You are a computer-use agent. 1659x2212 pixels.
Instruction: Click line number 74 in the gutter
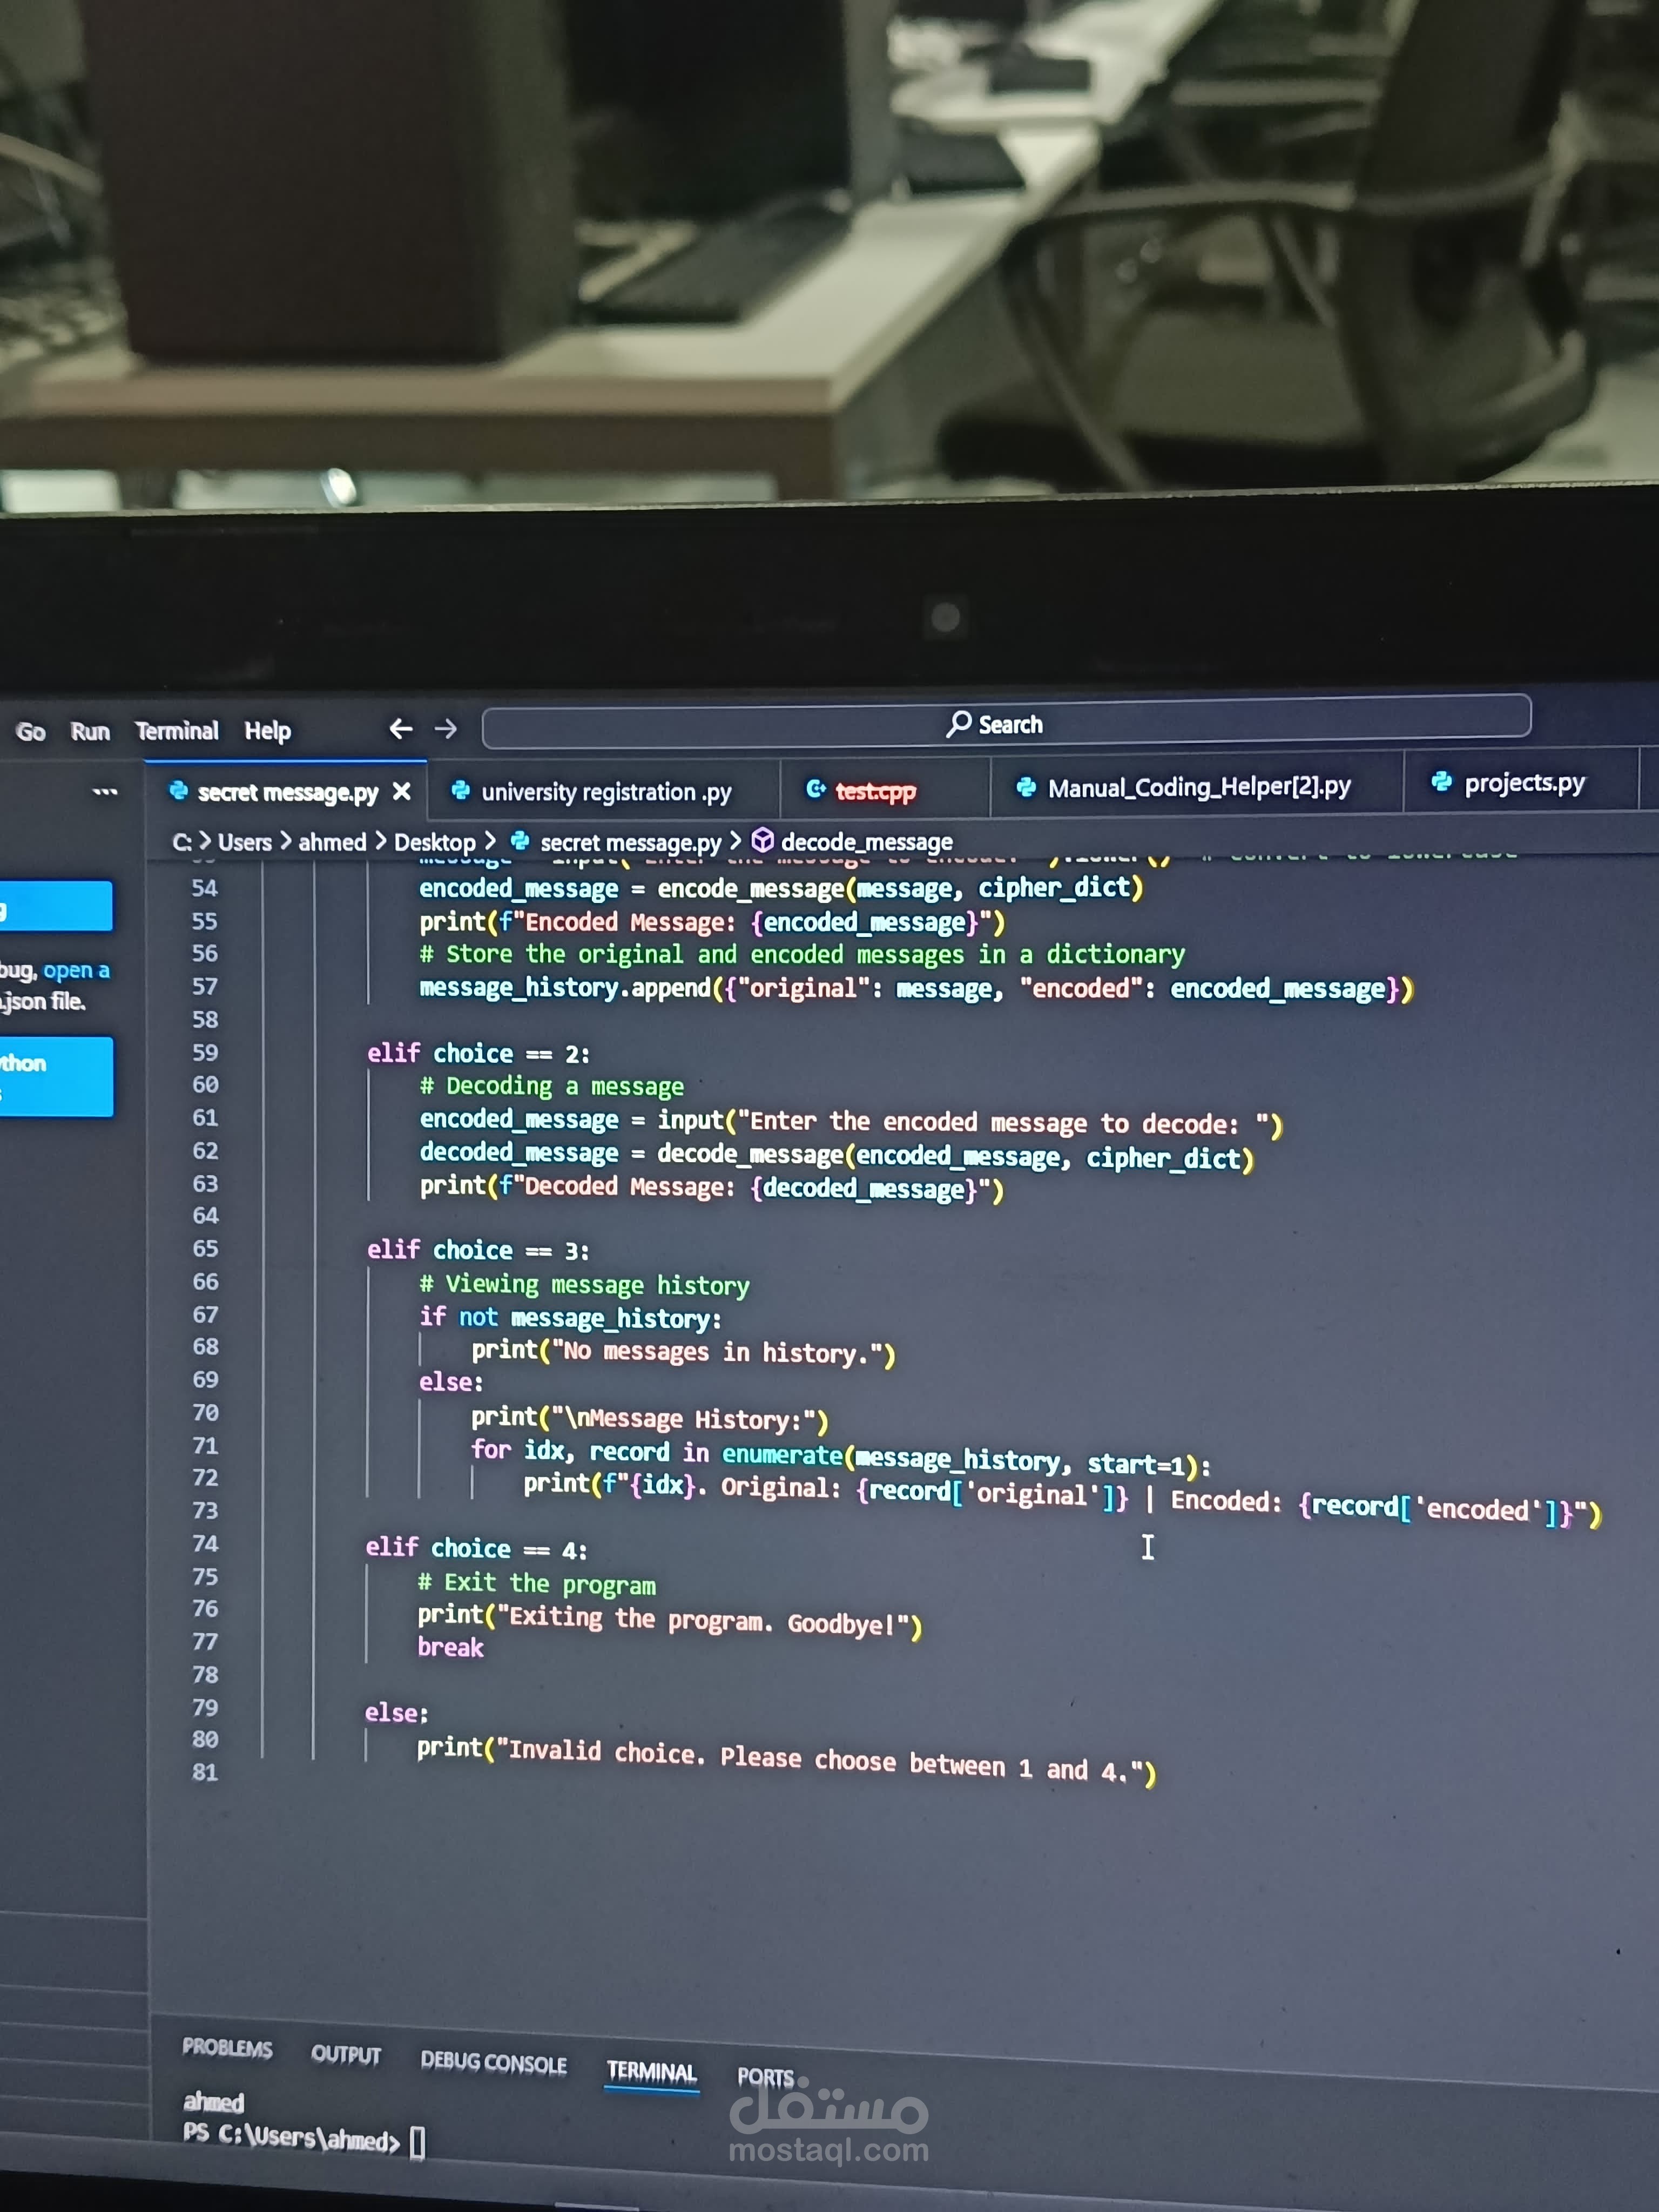coord(205,1543)
